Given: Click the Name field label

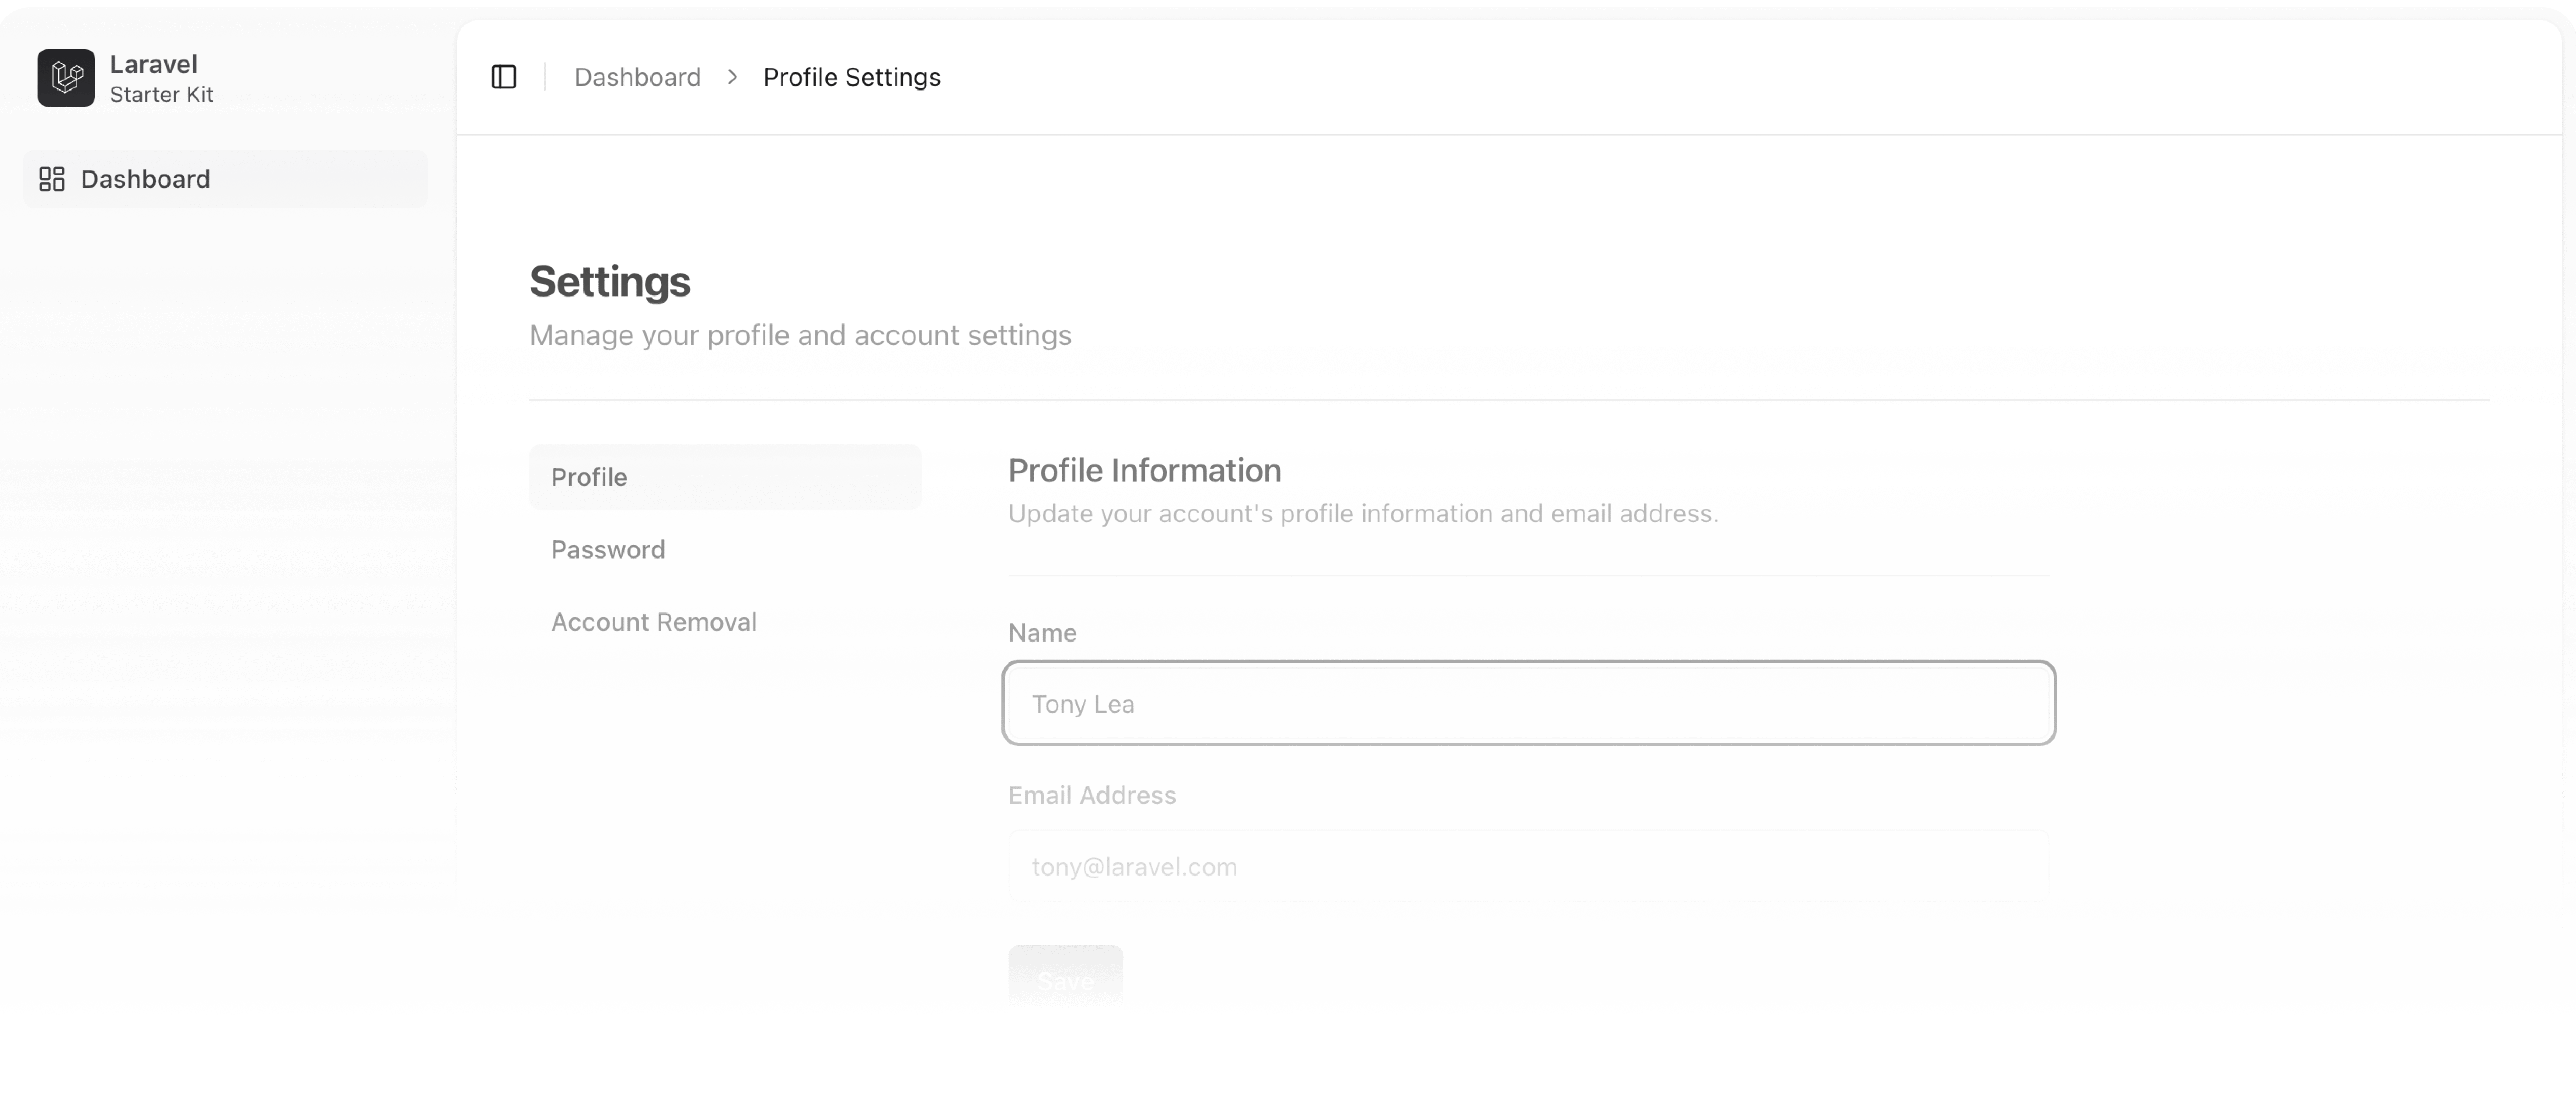Looking at the screenshot, I should [1042, 632].
